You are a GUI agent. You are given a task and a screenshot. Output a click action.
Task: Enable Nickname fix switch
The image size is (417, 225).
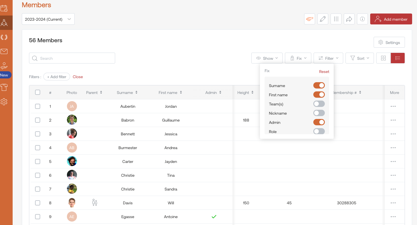pyautogui.click(x=319, y=113)
